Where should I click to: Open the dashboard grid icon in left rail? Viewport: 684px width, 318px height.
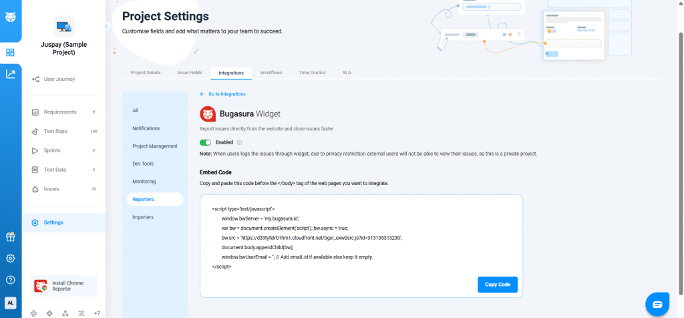[x=11, y=52]
